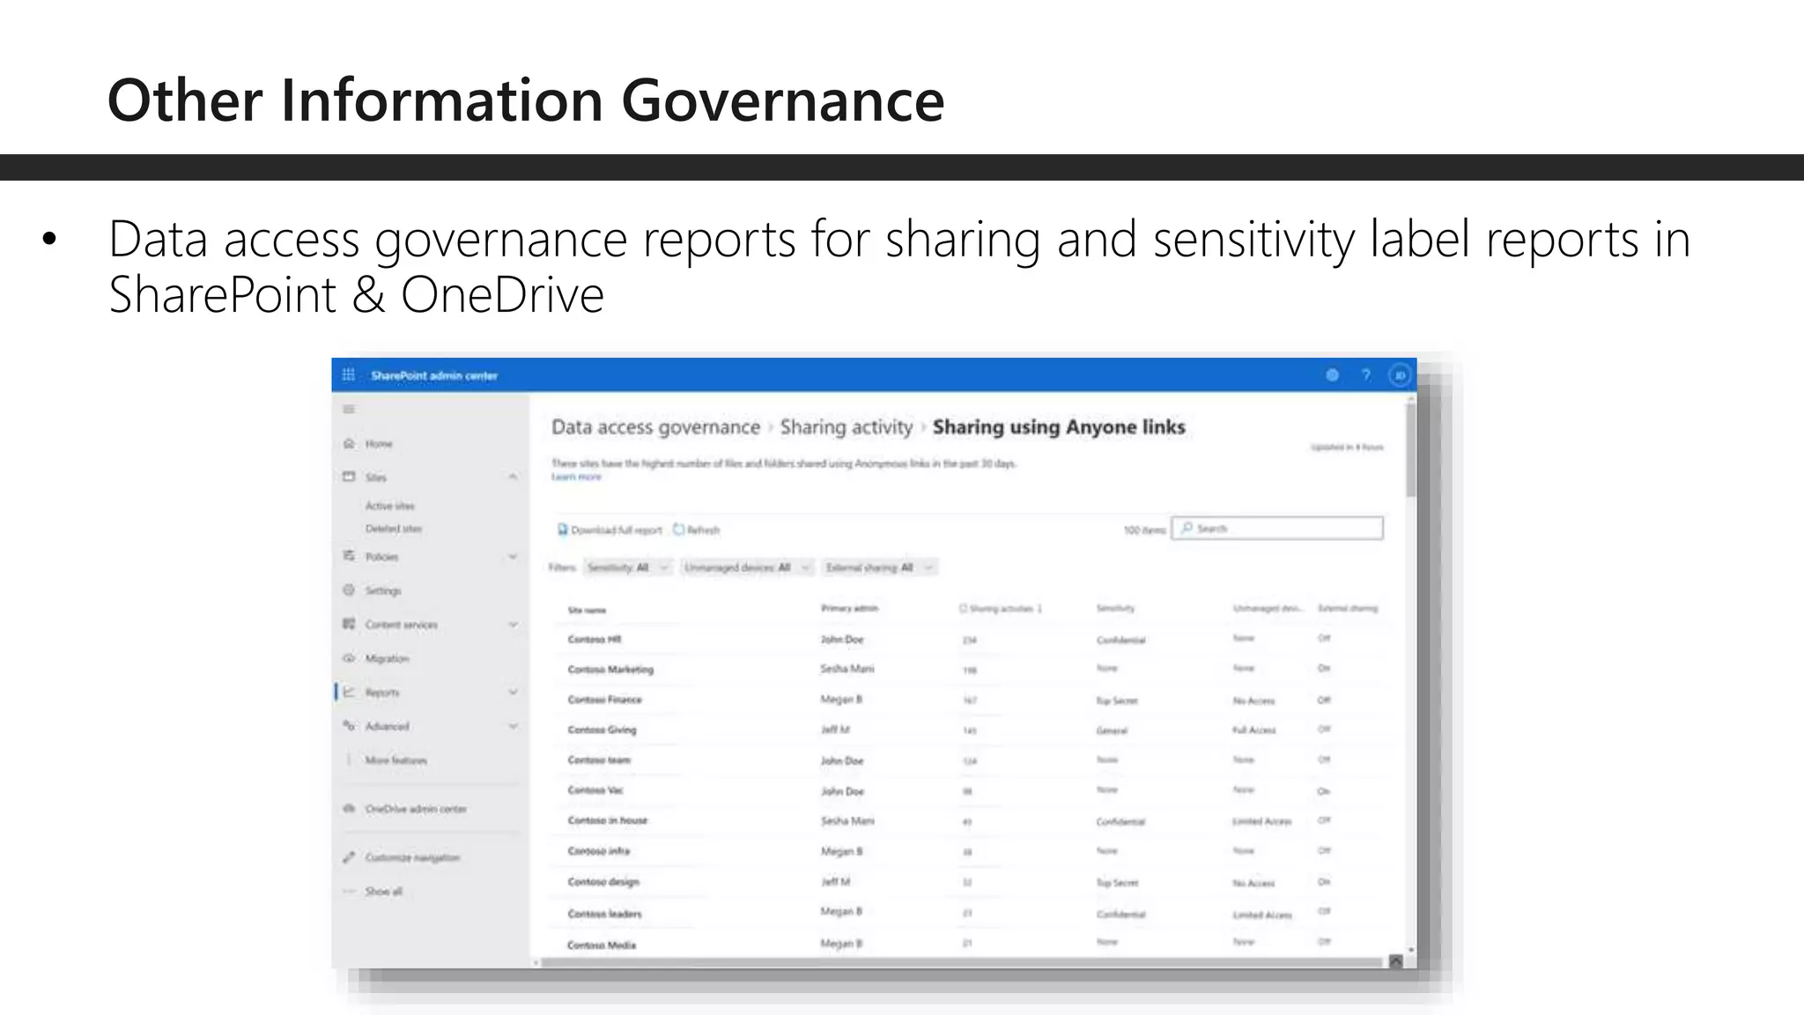Viewport: 1804px width, 1015px height.
Task: Open the Sensitivity filter dropdown
Action: (x=628, y=567)
